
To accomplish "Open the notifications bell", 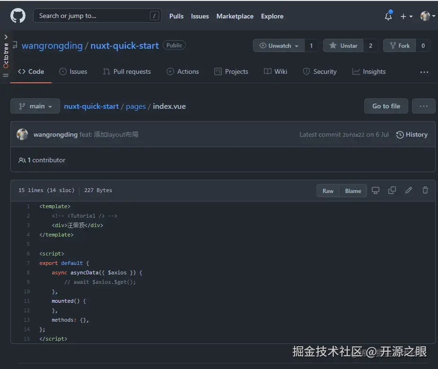I will (x=388, y=16).
